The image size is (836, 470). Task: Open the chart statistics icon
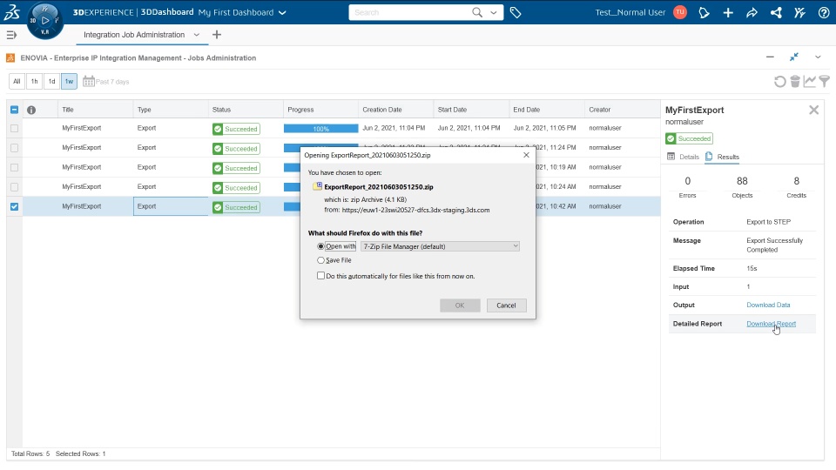(x=810, y=81)
